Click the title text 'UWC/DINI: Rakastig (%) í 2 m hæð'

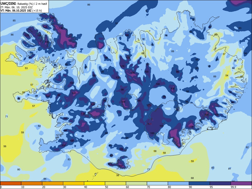[x=24, y=4]
